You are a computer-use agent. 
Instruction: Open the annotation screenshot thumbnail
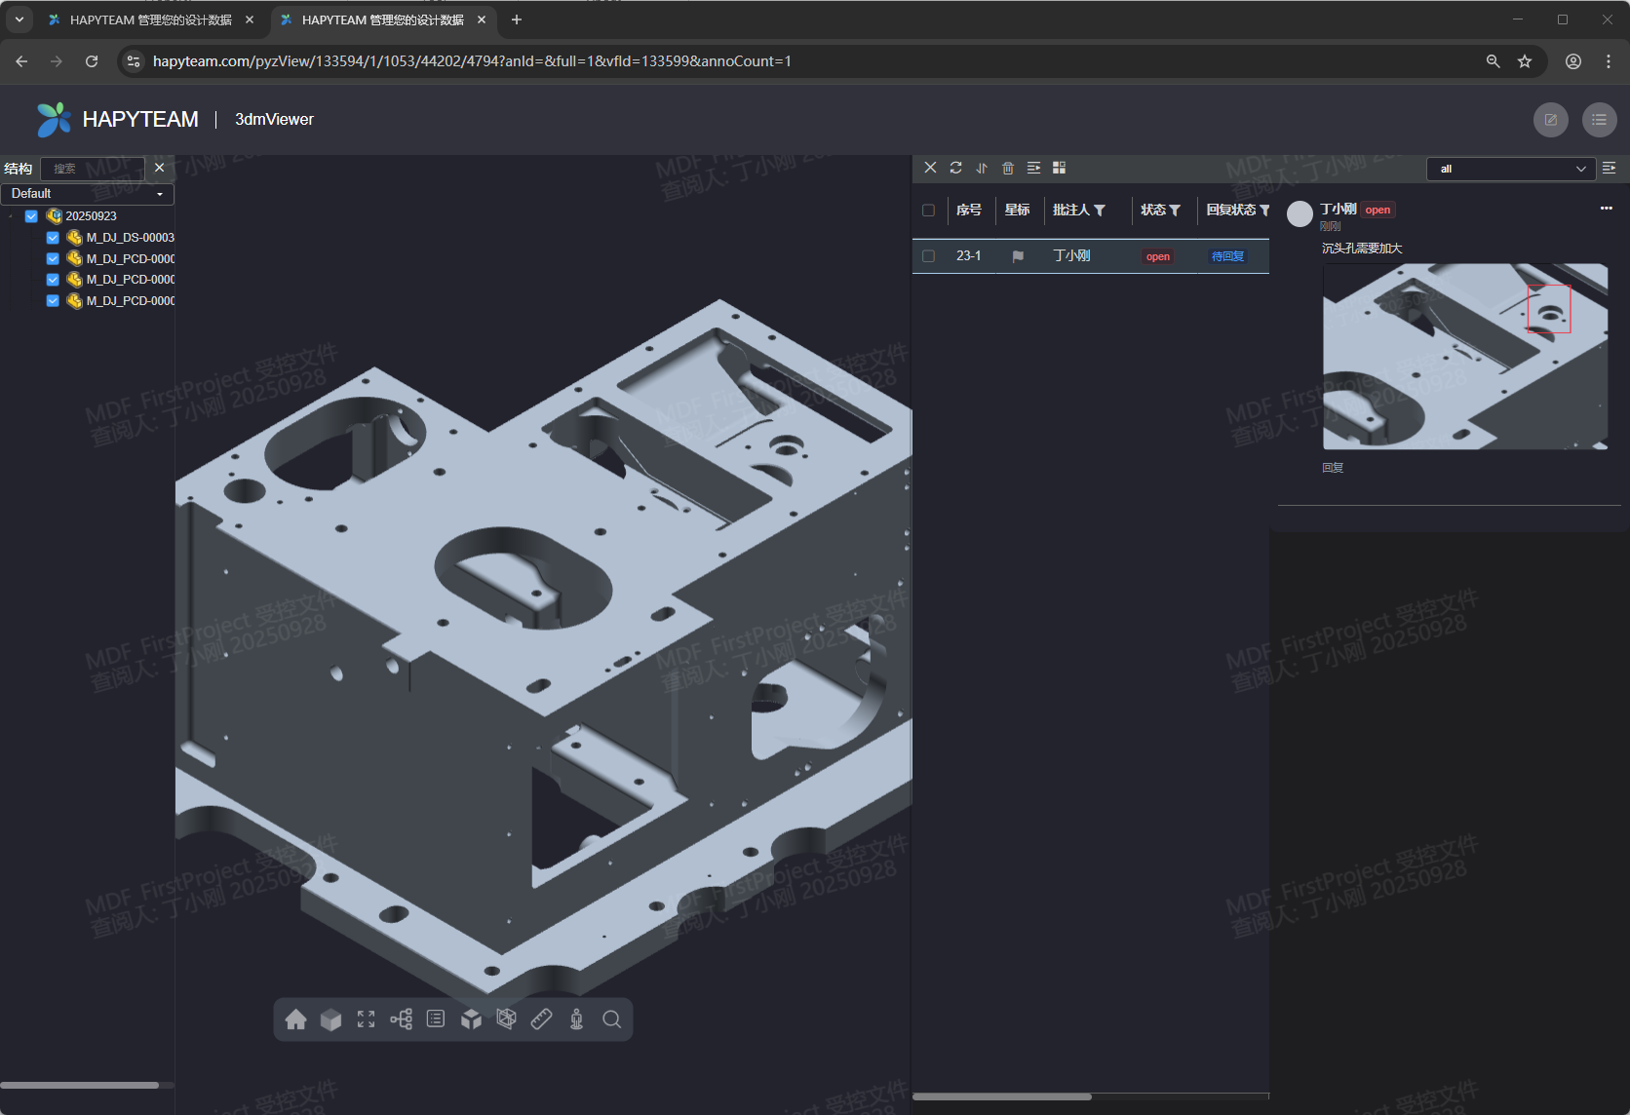tap(1464, 356)
